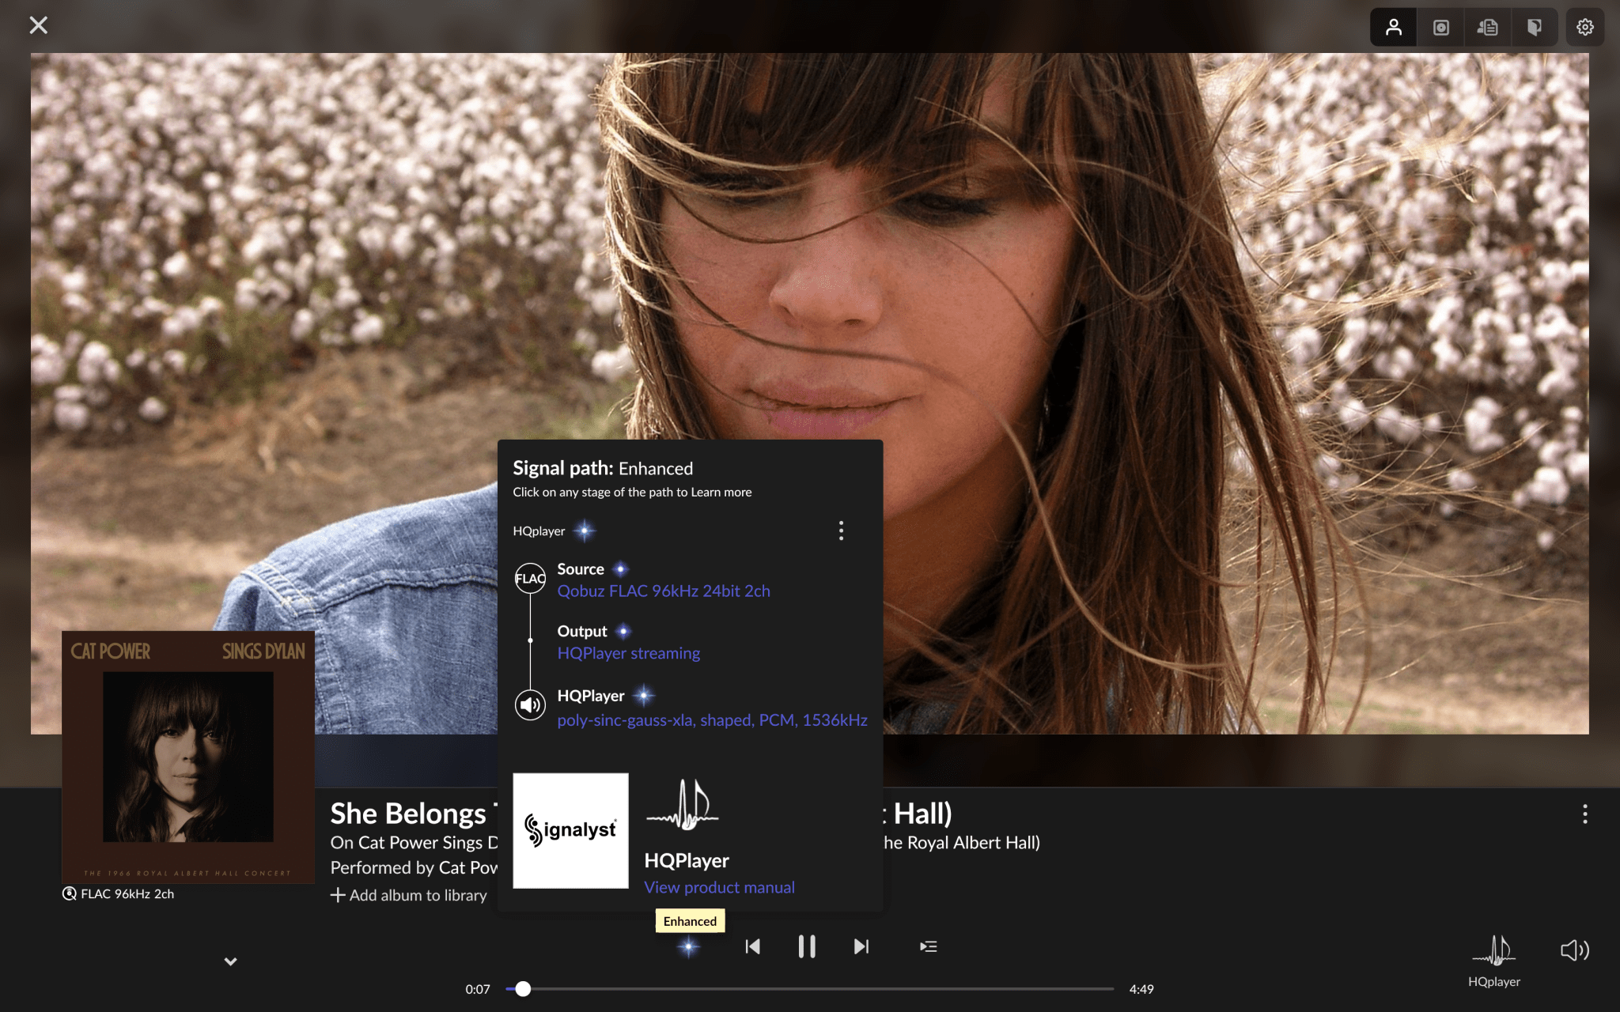Click the Enhanced tooltip label

click(x=690, y=921)
